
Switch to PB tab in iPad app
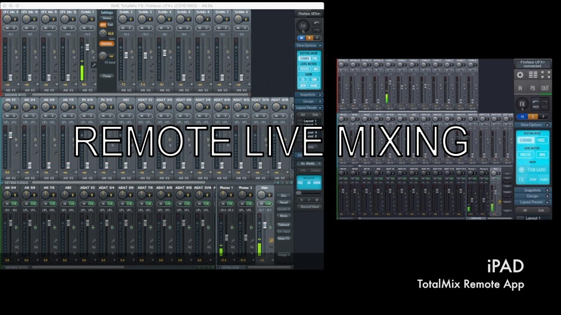[533, 88]
